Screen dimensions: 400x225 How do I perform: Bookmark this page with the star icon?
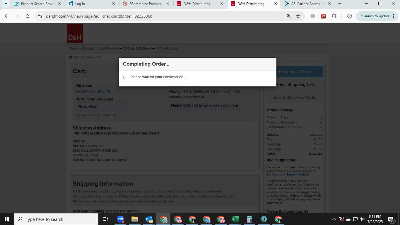click(298, 16)
